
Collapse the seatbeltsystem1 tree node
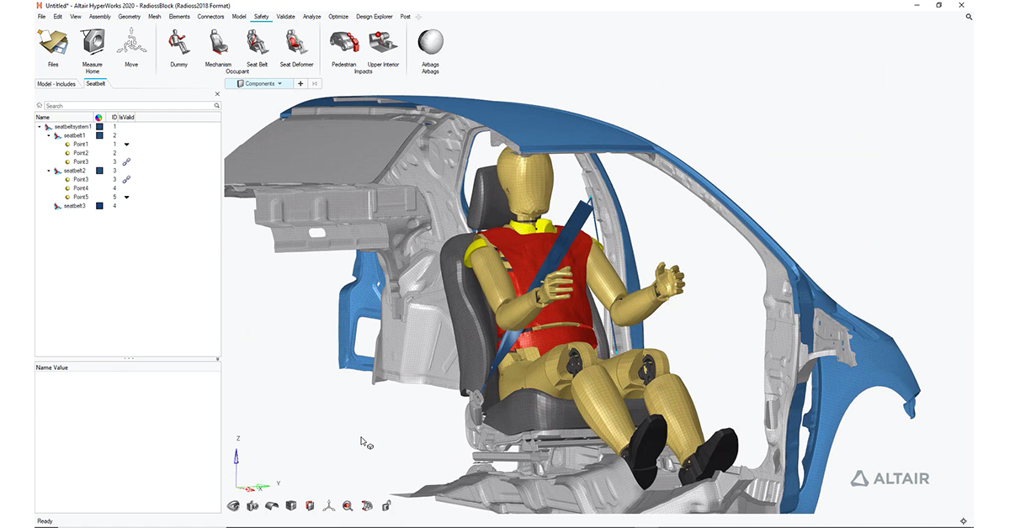(40, 126)
